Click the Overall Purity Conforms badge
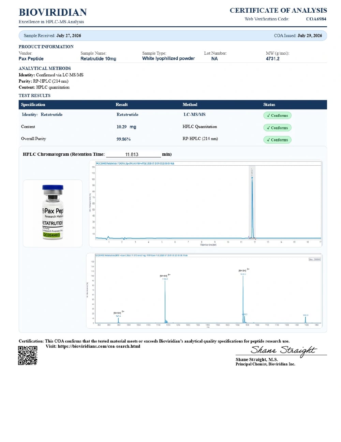Screen dimensions: 341x442 (277, 140)
